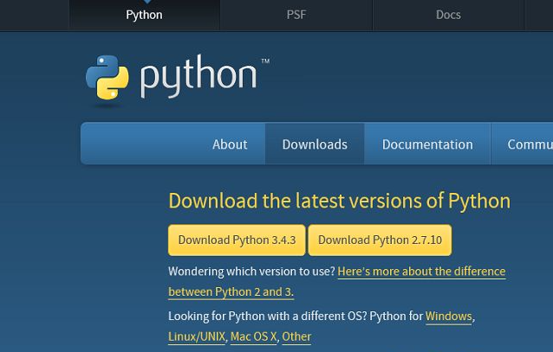Viewport: 553px width, 352px height.
Task: Select Downloads in the navigation bar
Action: click(x=315, y=144)
